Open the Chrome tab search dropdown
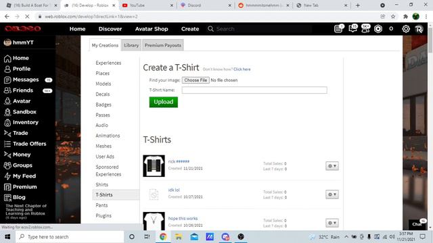 tap(382, 5)
